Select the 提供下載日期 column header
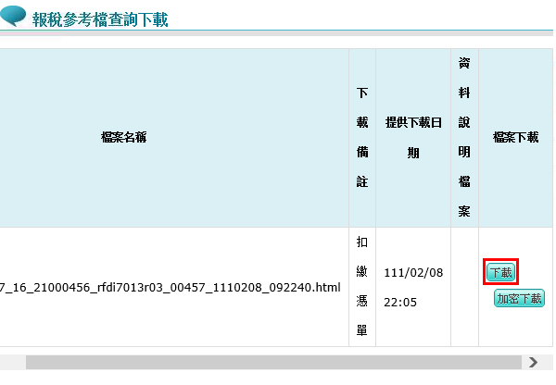The height and width of the screenshot is (385, 556). (x=412, y=138)
